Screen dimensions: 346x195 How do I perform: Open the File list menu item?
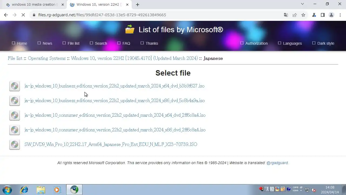[71, 43]
